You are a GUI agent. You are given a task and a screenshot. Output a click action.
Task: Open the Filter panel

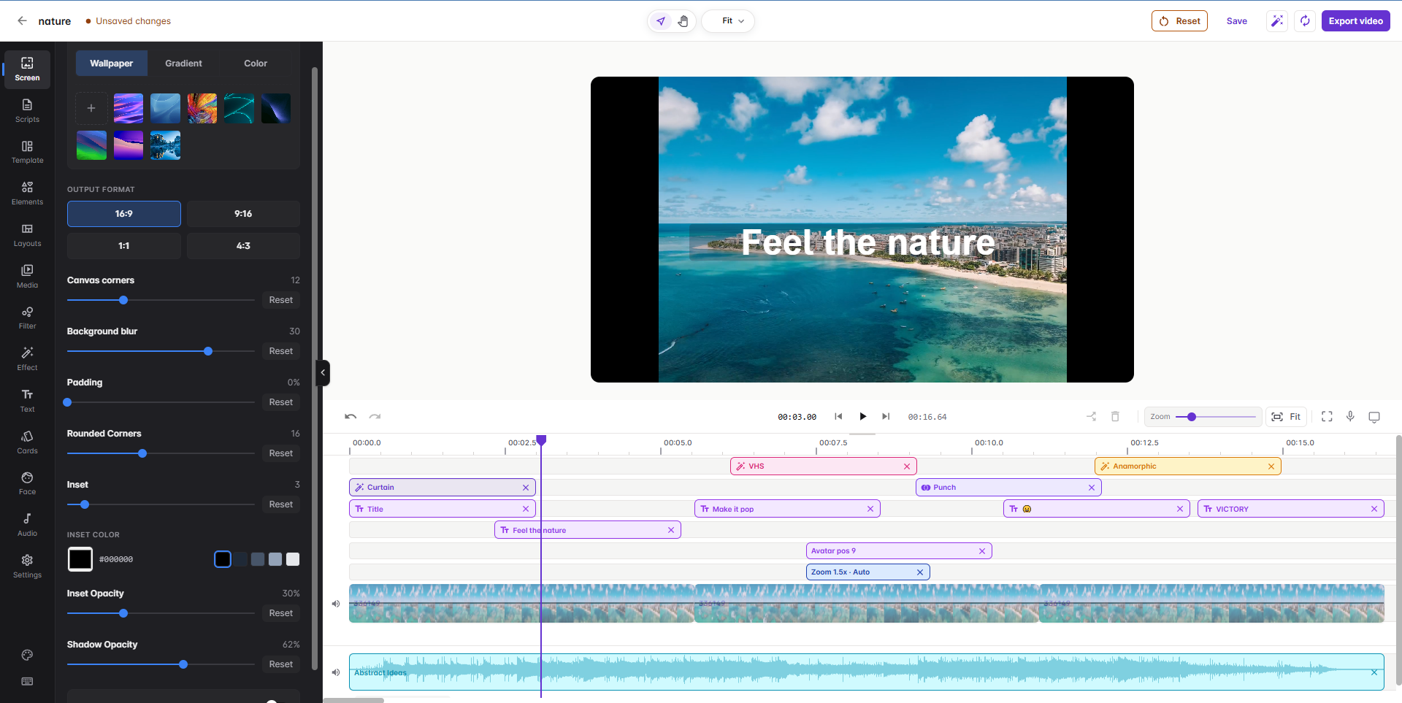coord(27,318)
